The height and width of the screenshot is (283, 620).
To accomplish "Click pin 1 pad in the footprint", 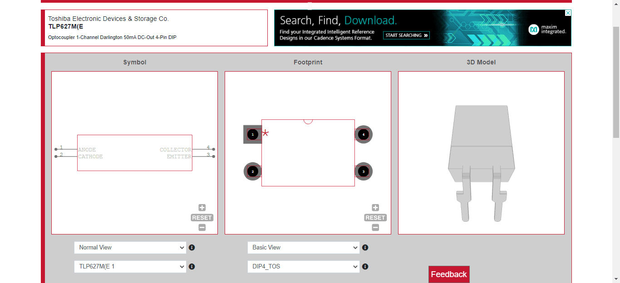I will [x=253, y=134].
